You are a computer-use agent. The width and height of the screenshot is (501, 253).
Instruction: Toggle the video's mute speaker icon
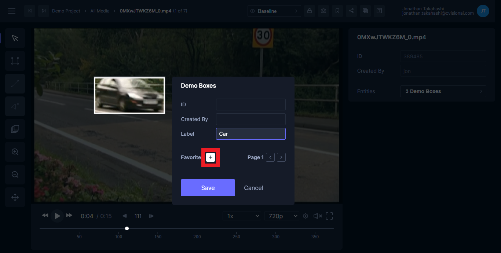(x=318, y=216)
